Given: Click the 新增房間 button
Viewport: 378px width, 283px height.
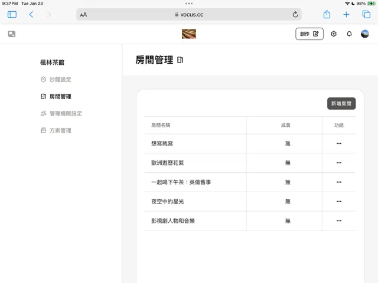Looking at the screenshot, I should [341, 104].
